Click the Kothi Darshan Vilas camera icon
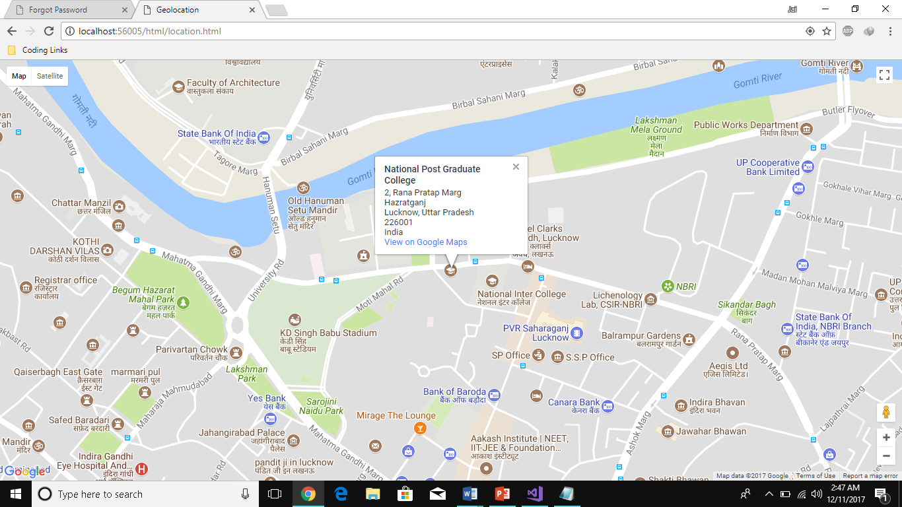This screenshot has width=902, height=507. tap(107, 250)
